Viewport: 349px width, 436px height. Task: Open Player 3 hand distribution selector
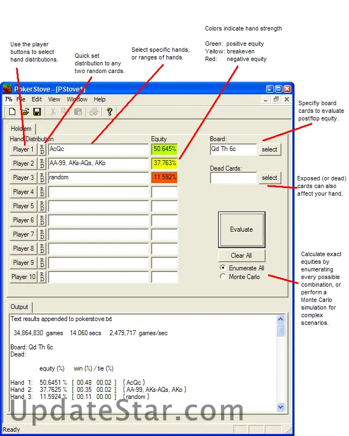point(23,178)
